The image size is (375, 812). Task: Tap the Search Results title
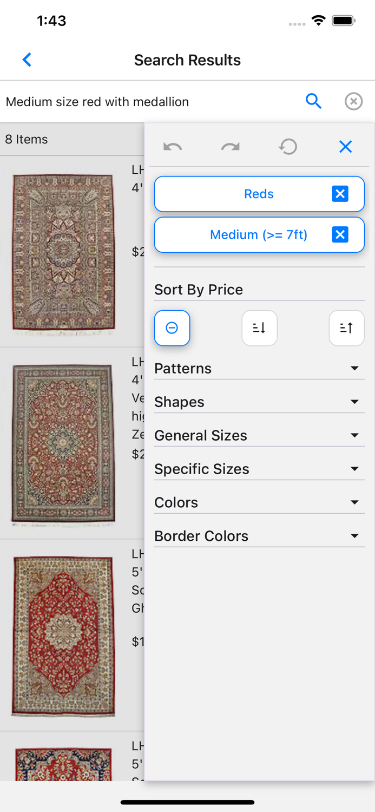(x=187, y=60)
